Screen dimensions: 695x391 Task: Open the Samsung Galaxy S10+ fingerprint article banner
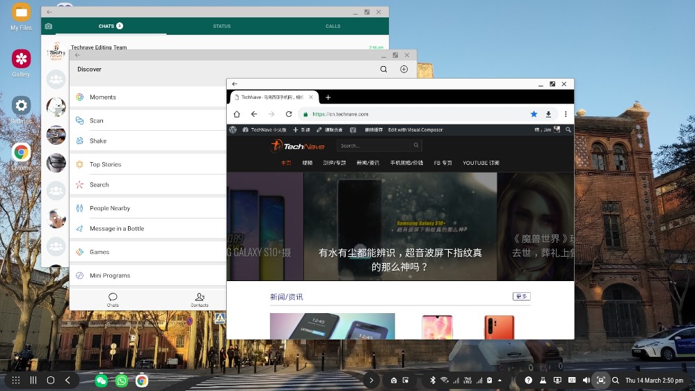tap(400, 227)
